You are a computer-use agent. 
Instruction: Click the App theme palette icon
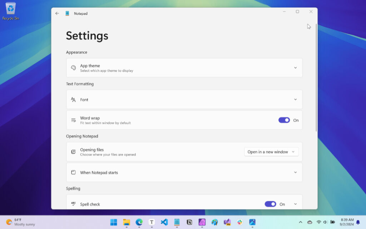[x=73, y=68]
